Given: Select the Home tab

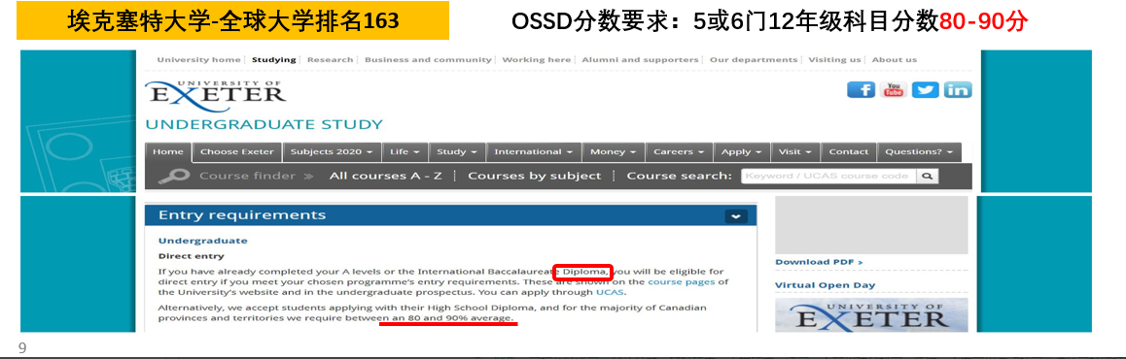Looking at the screenshot, I should coord(168,152).
